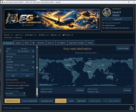Click OCEANIA on the world map
Screen dimensions: 136x112
tap(110, 77)
